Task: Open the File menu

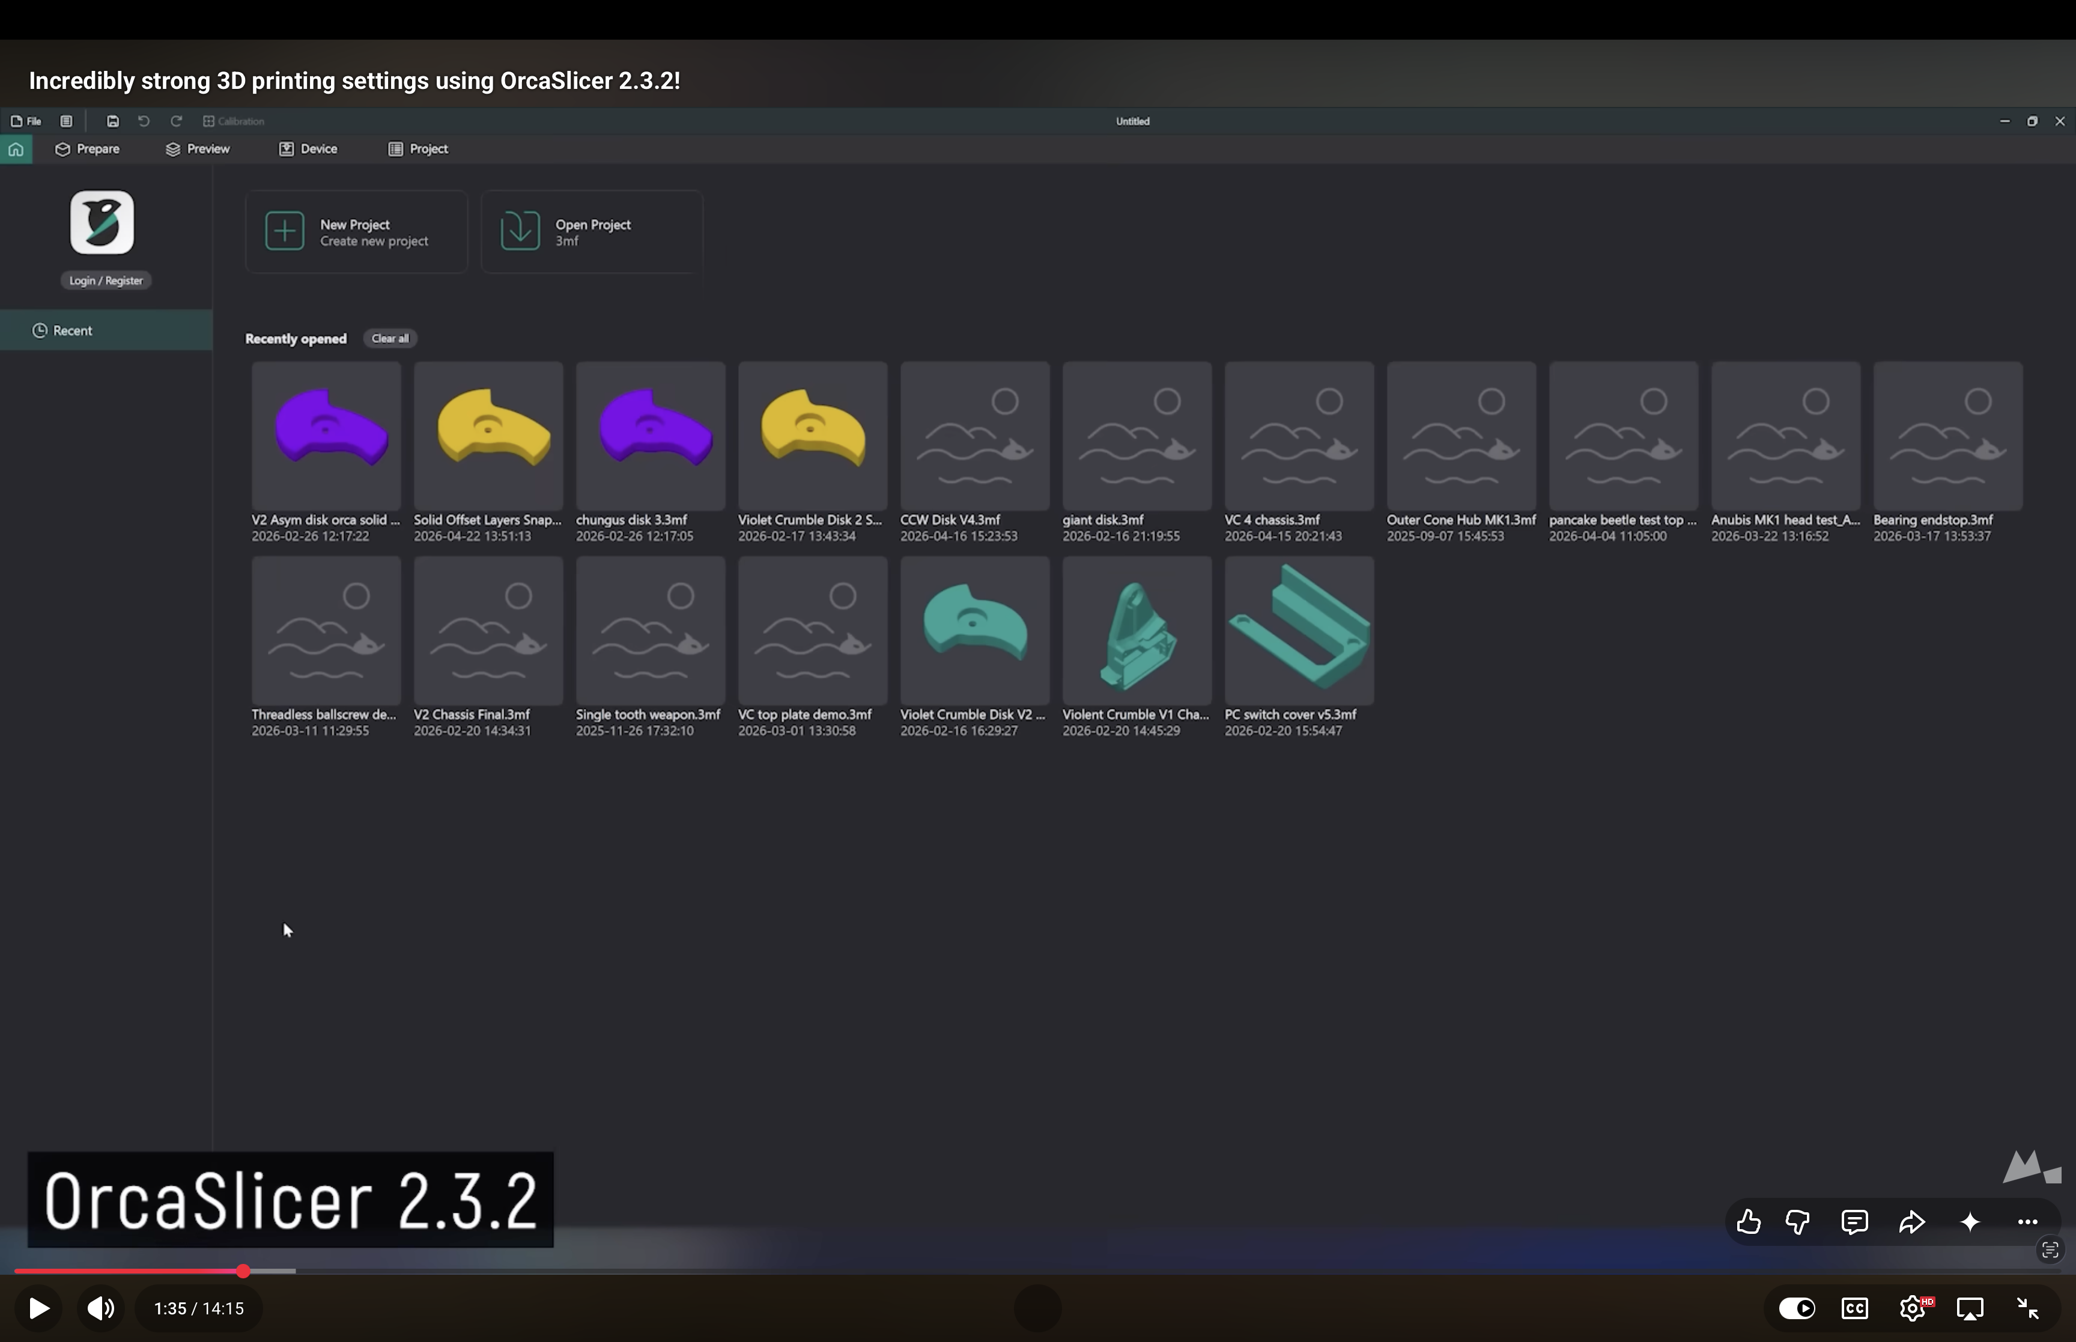Action: 26,121
